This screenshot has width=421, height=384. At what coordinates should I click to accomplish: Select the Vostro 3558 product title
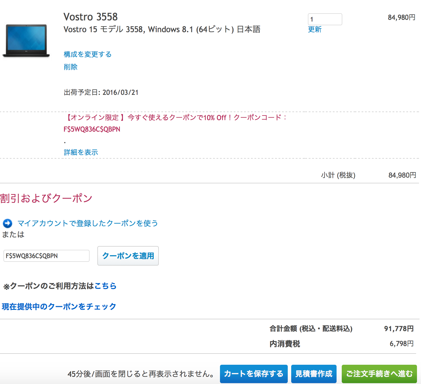click(91, 17)
